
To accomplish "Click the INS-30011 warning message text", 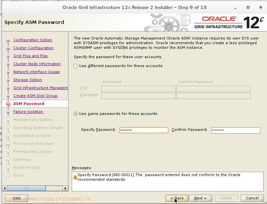I will 159,177.
